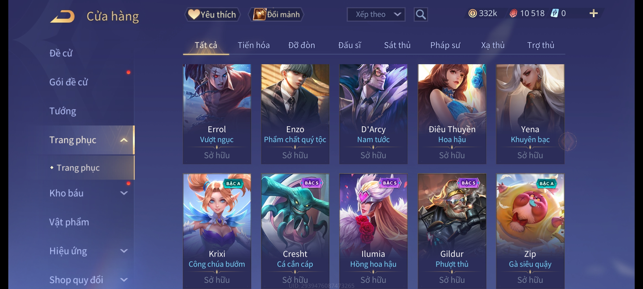Screen dimensions: 643x289
Task: Expand the Shop quy đổi section
Action: coord(124,280)
